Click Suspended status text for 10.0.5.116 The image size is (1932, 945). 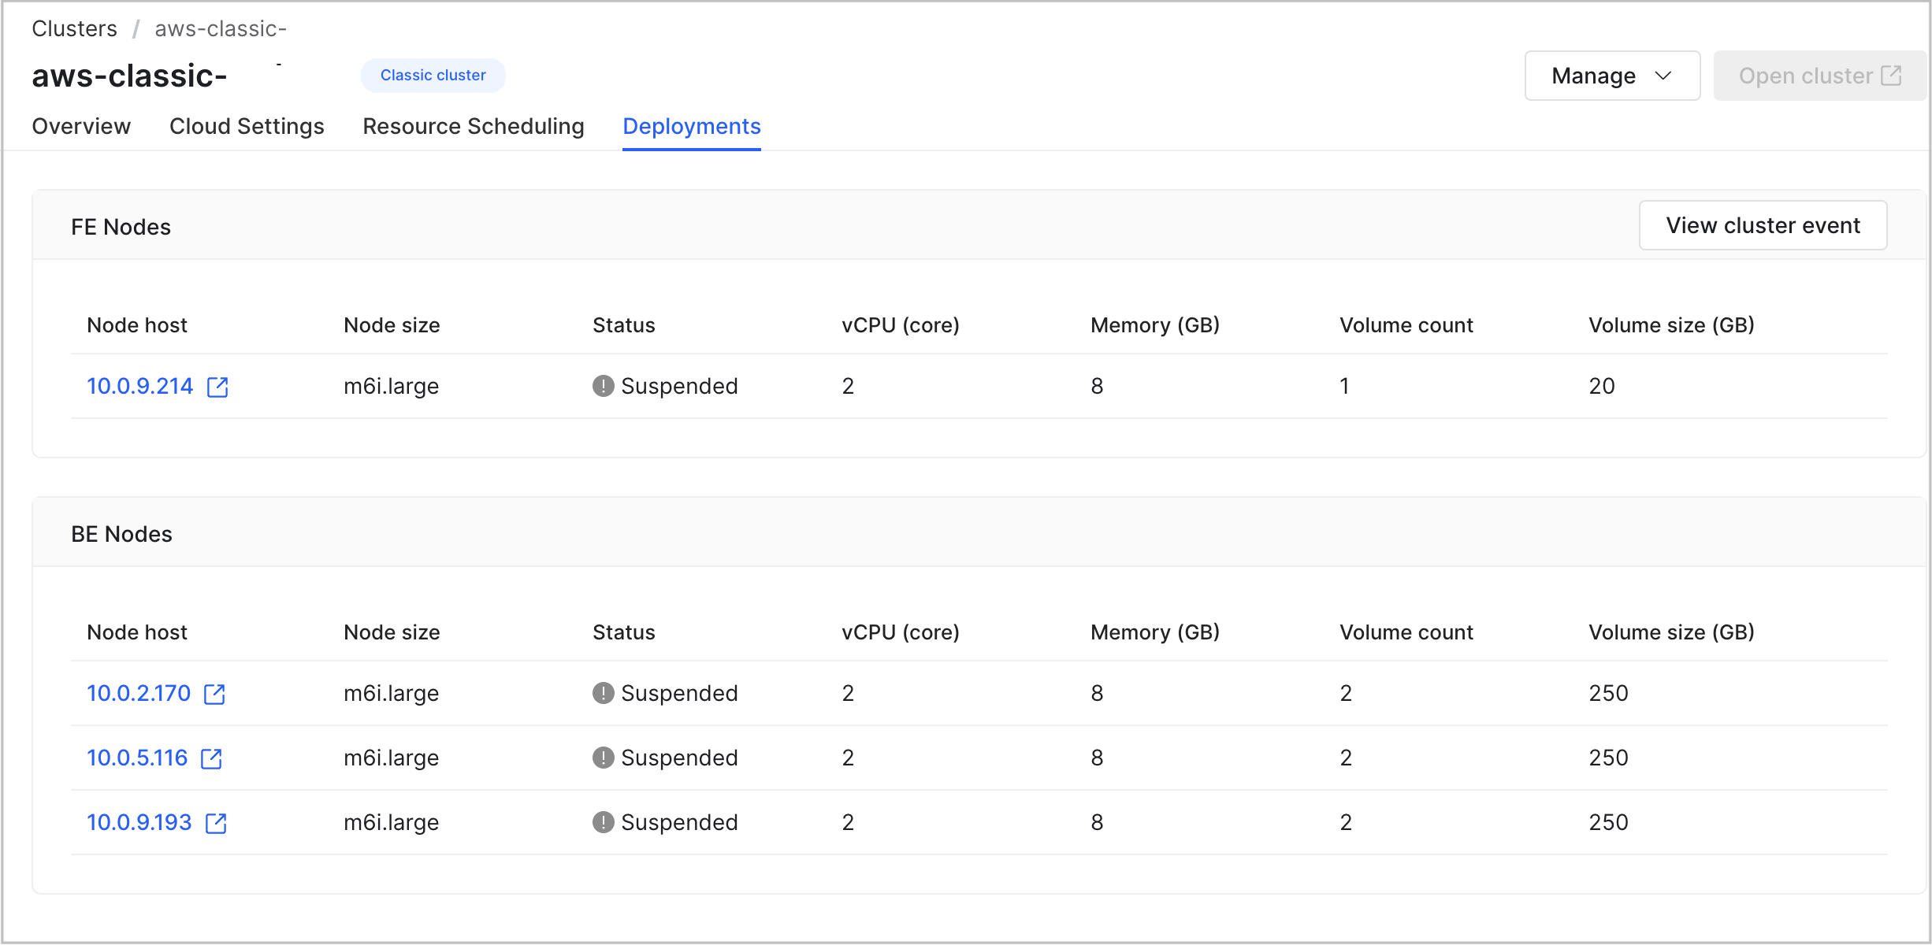pyautogui.click(x=679, y=758)
